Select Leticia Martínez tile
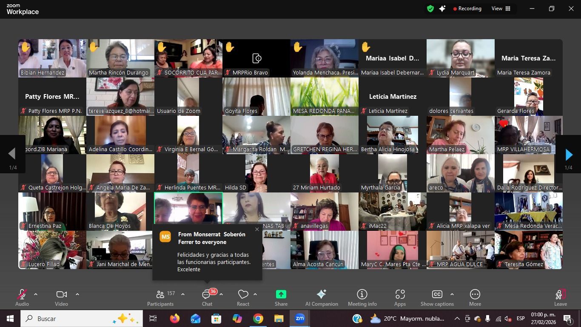 [393, 97]
